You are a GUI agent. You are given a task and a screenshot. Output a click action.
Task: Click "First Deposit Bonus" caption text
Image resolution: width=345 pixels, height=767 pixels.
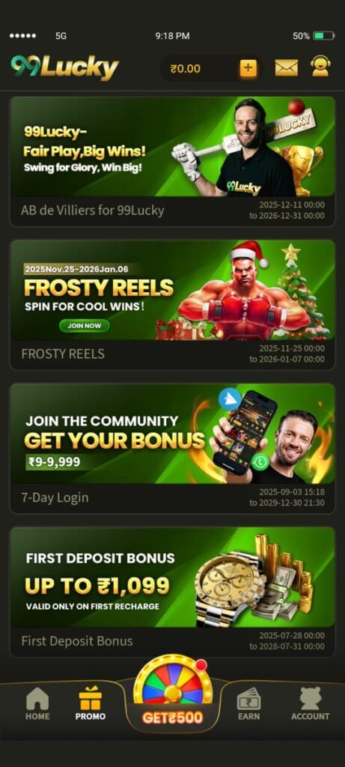77,641
